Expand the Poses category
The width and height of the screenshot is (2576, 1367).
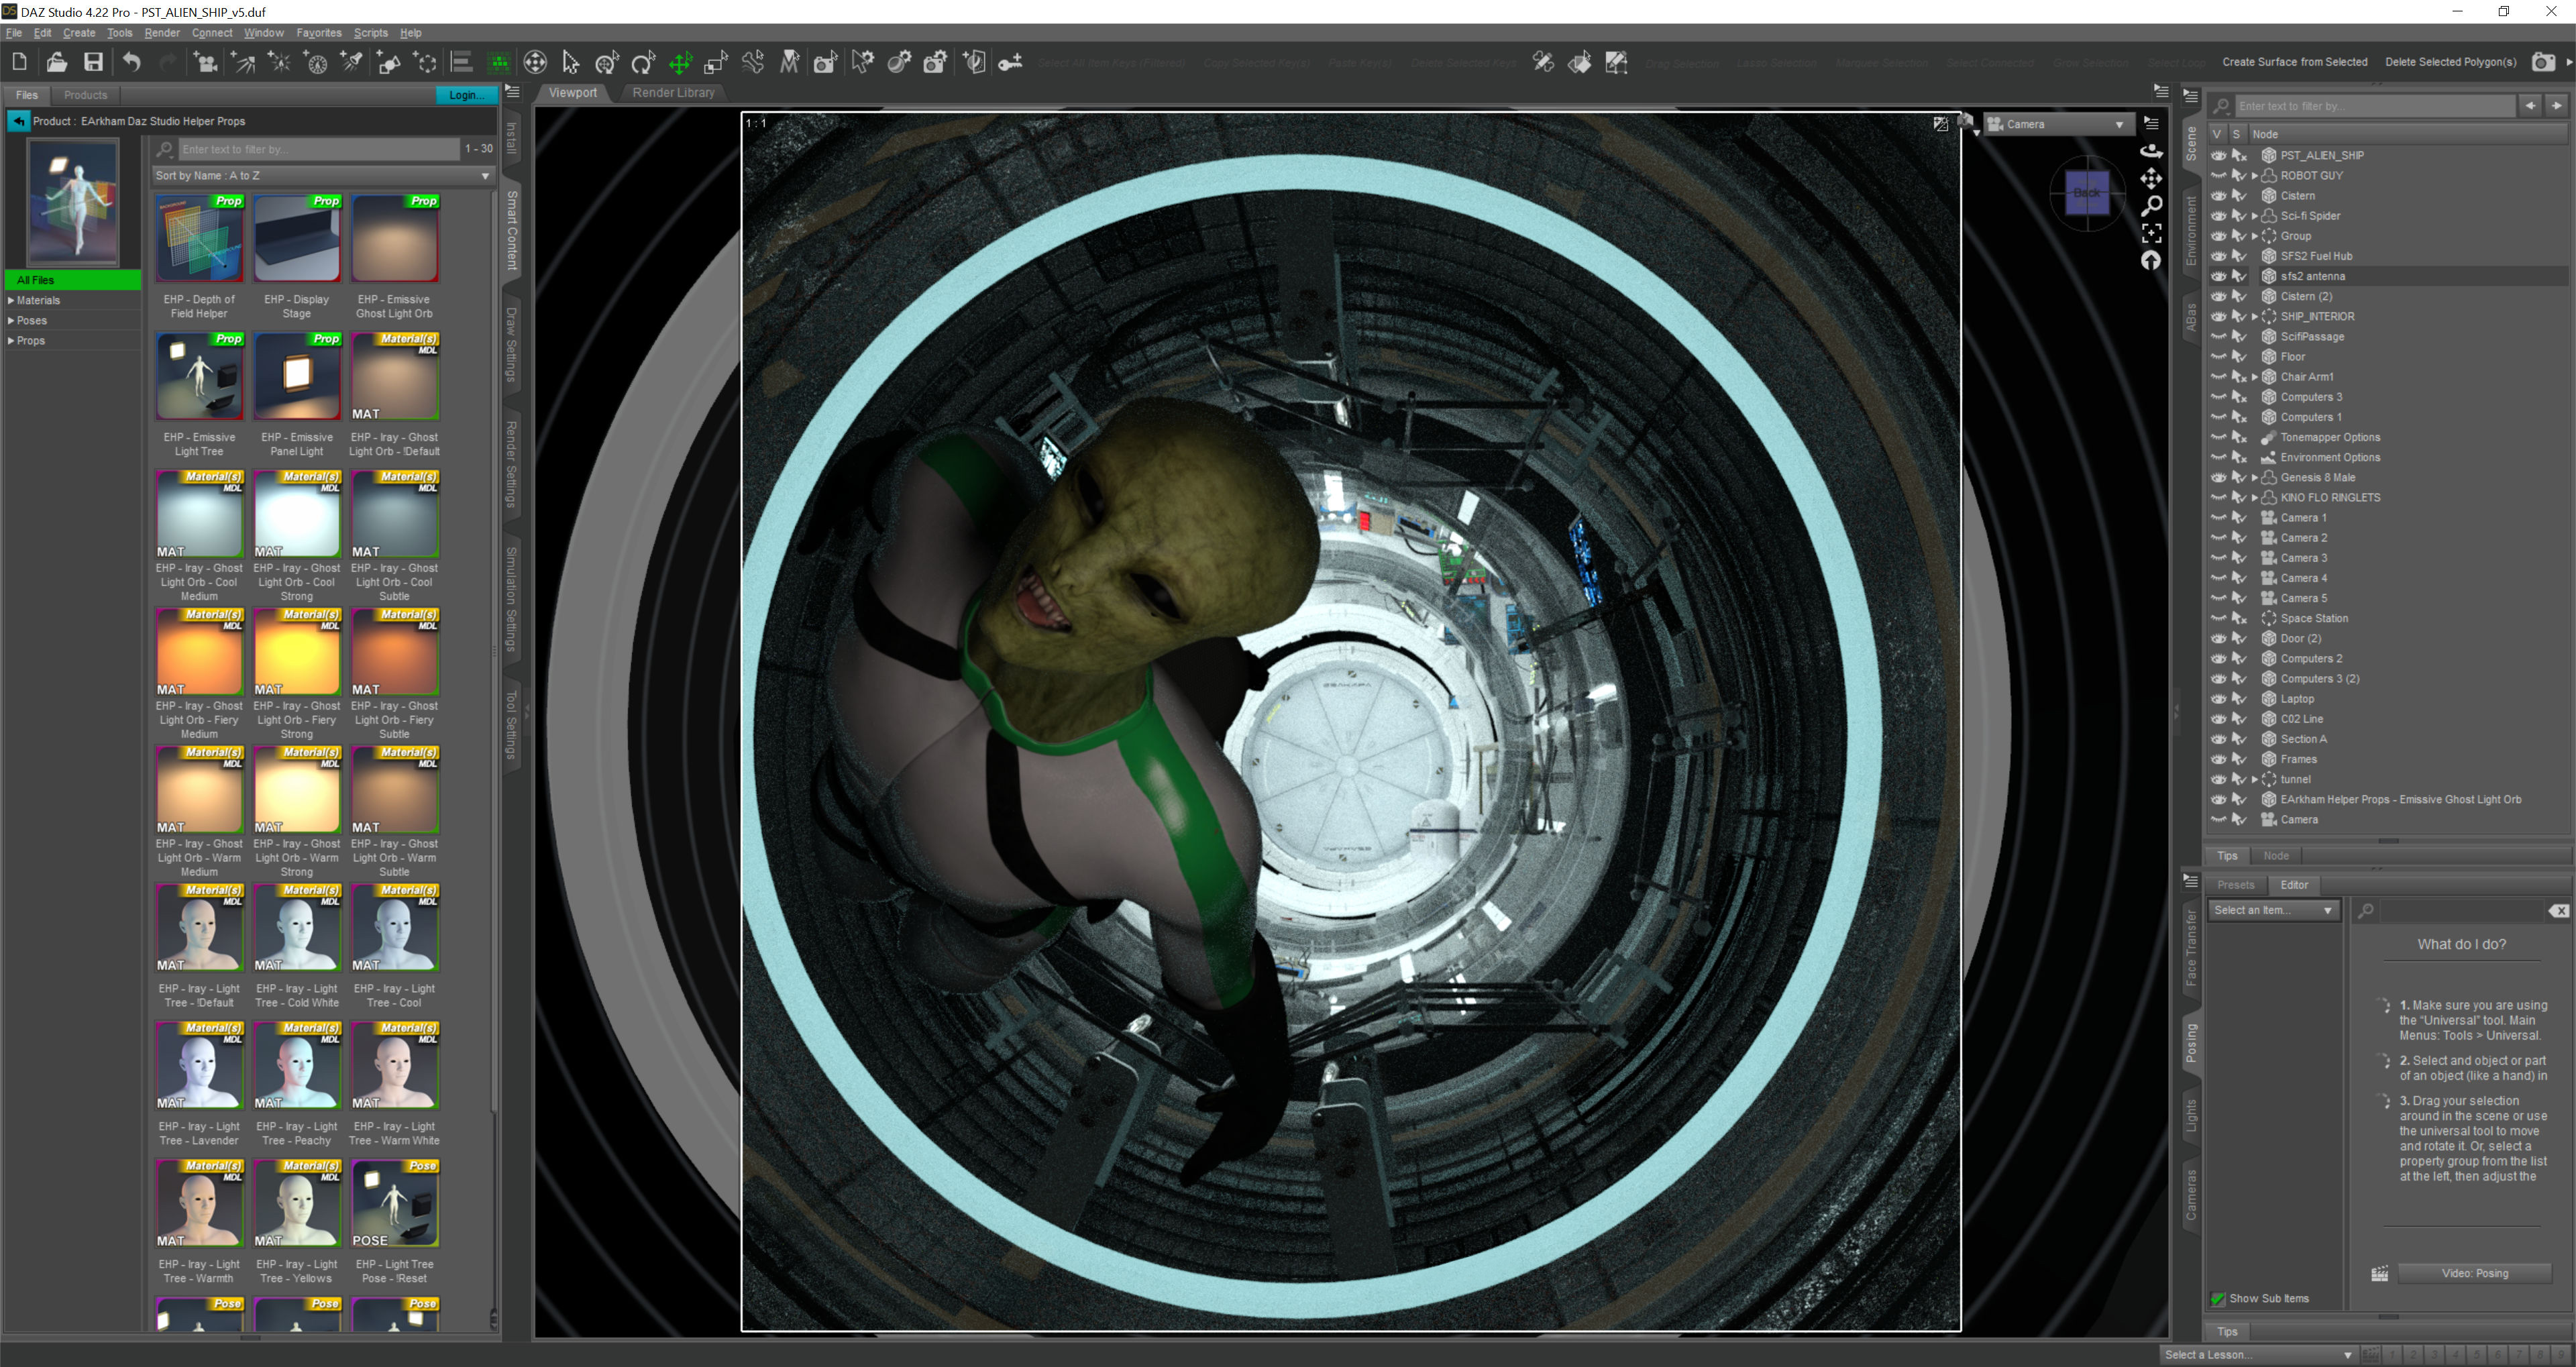pyautogui.click(x=11, y=320)
